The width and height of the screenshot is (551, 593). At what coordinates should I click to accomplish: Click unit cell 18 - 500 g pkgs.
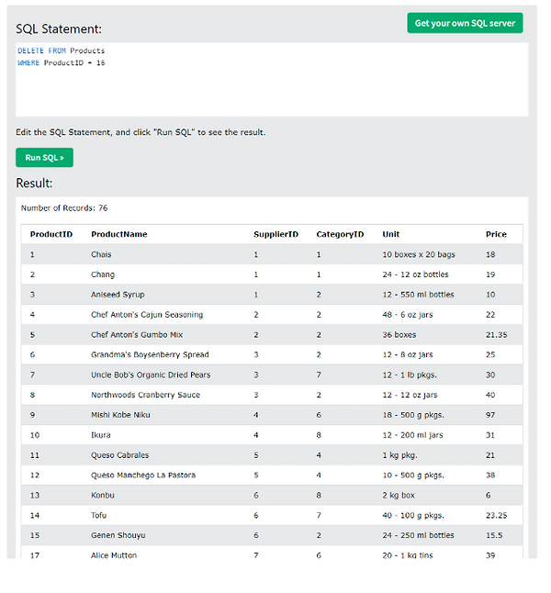413,415
